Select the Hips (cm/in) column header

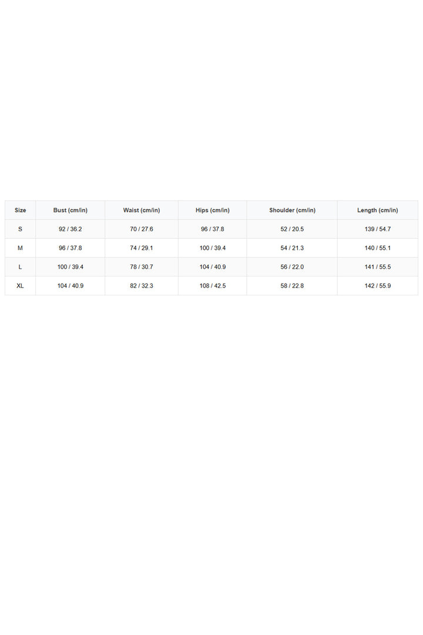coord(213,210)
